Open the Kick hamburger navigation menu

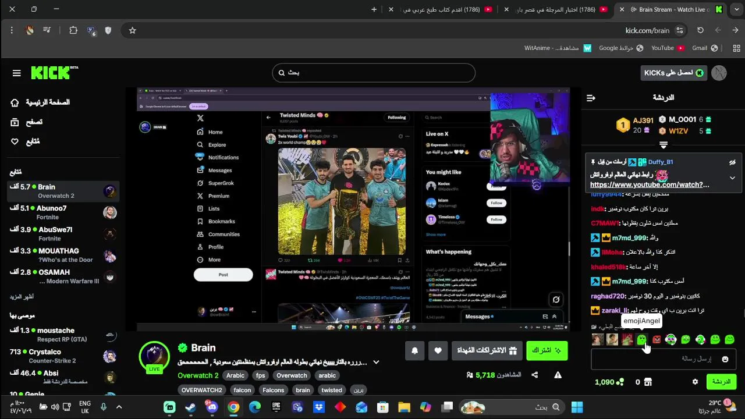coord(16,73)
